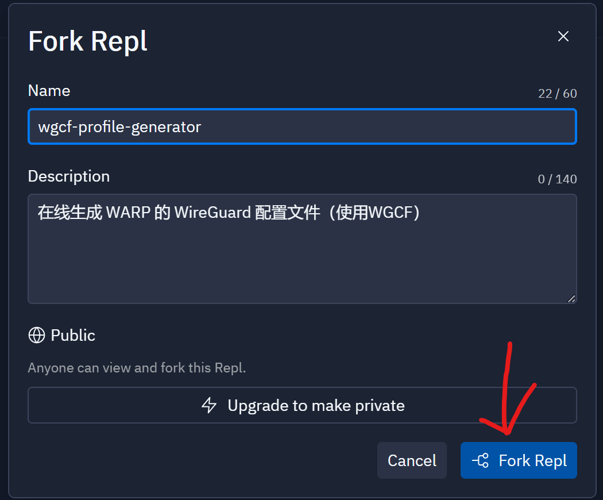
Task: Click the Description field label
Action: (68, 176)
